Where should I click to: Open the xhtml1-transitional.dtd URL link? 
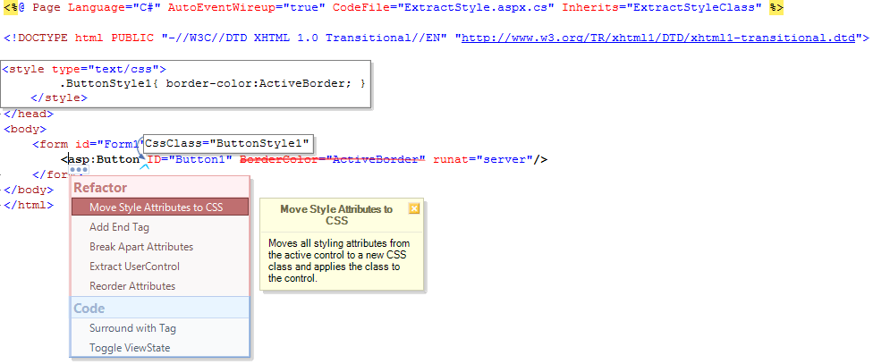coord(658,38)
